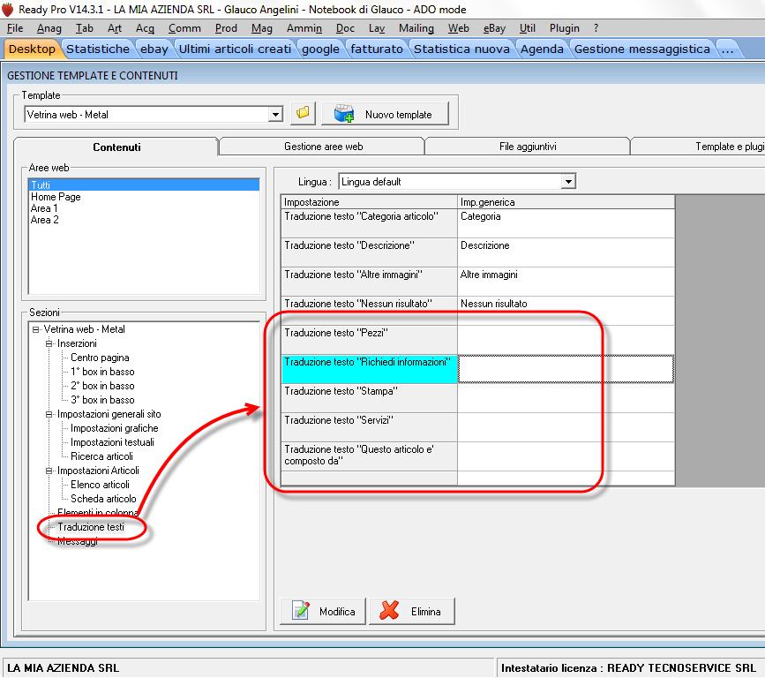This screenshot has height=678, width=765.
Task: Open the Art menu
Action: click(x=115, y=28)
